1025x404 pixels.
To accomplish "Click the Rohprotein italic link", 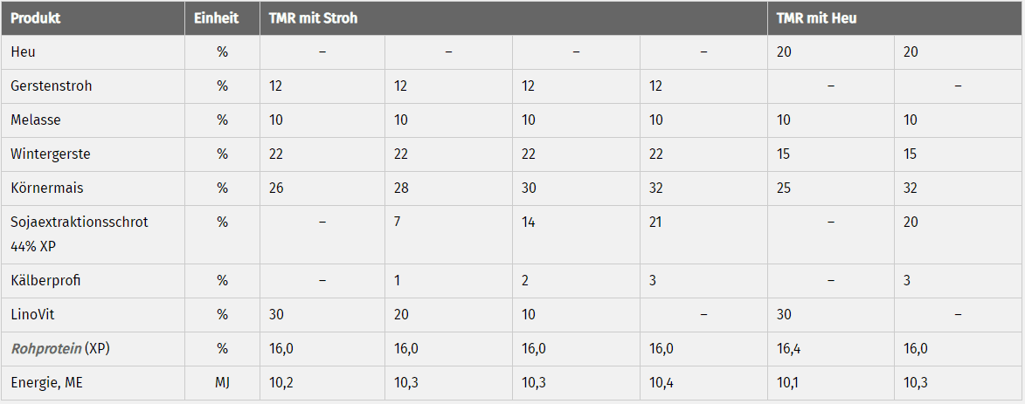I will [46, 348].
